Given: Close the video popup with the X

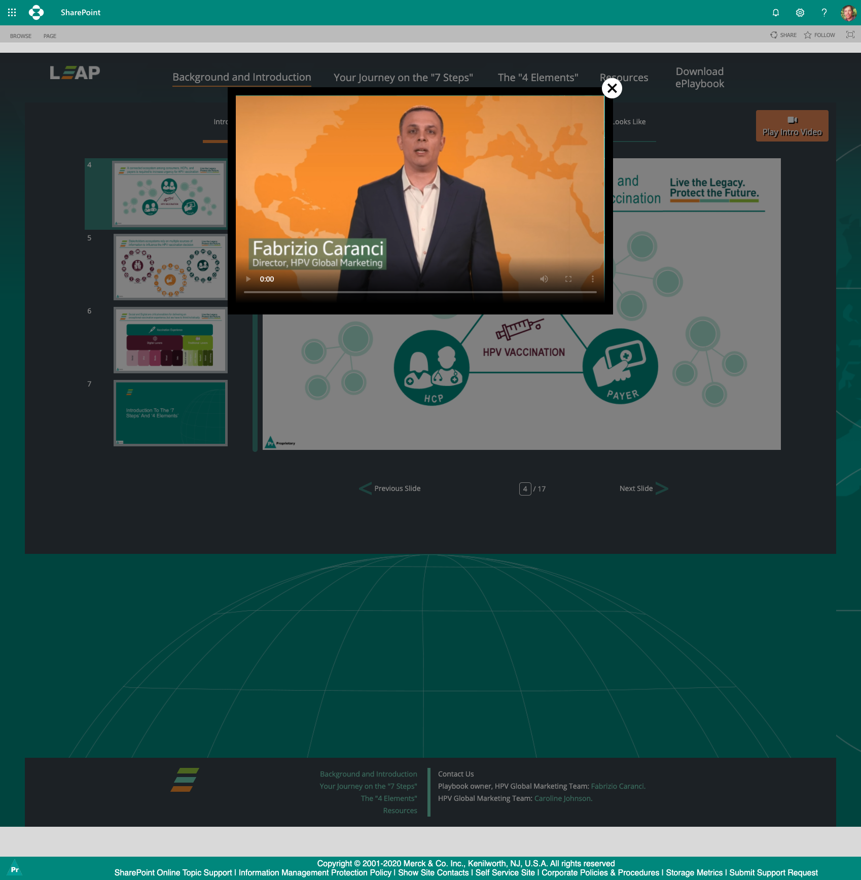Looking at the screenshot, I should click(612, 88).
